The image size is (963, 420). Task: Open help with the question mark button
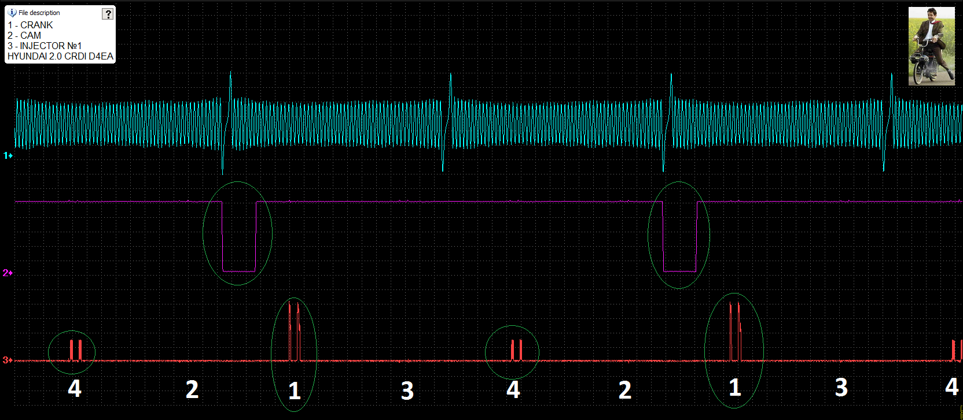tap(108, 14)
